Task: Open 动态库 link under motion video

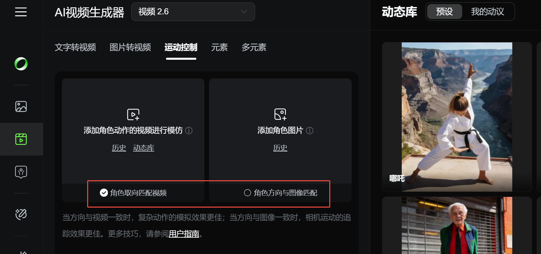Action: [x=144, y=148]
